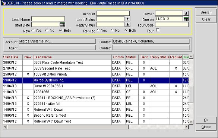Click the horizontal scroll right arrow
The width and height of the screenshot is (218, 138).
[186, 127]
